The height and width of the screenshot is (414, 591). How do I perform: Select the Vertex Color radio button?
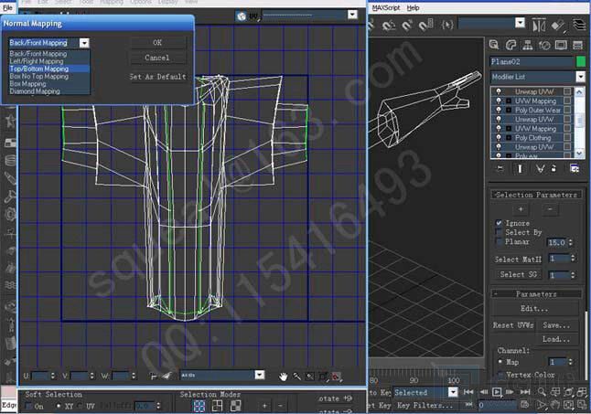click(500, 375)
